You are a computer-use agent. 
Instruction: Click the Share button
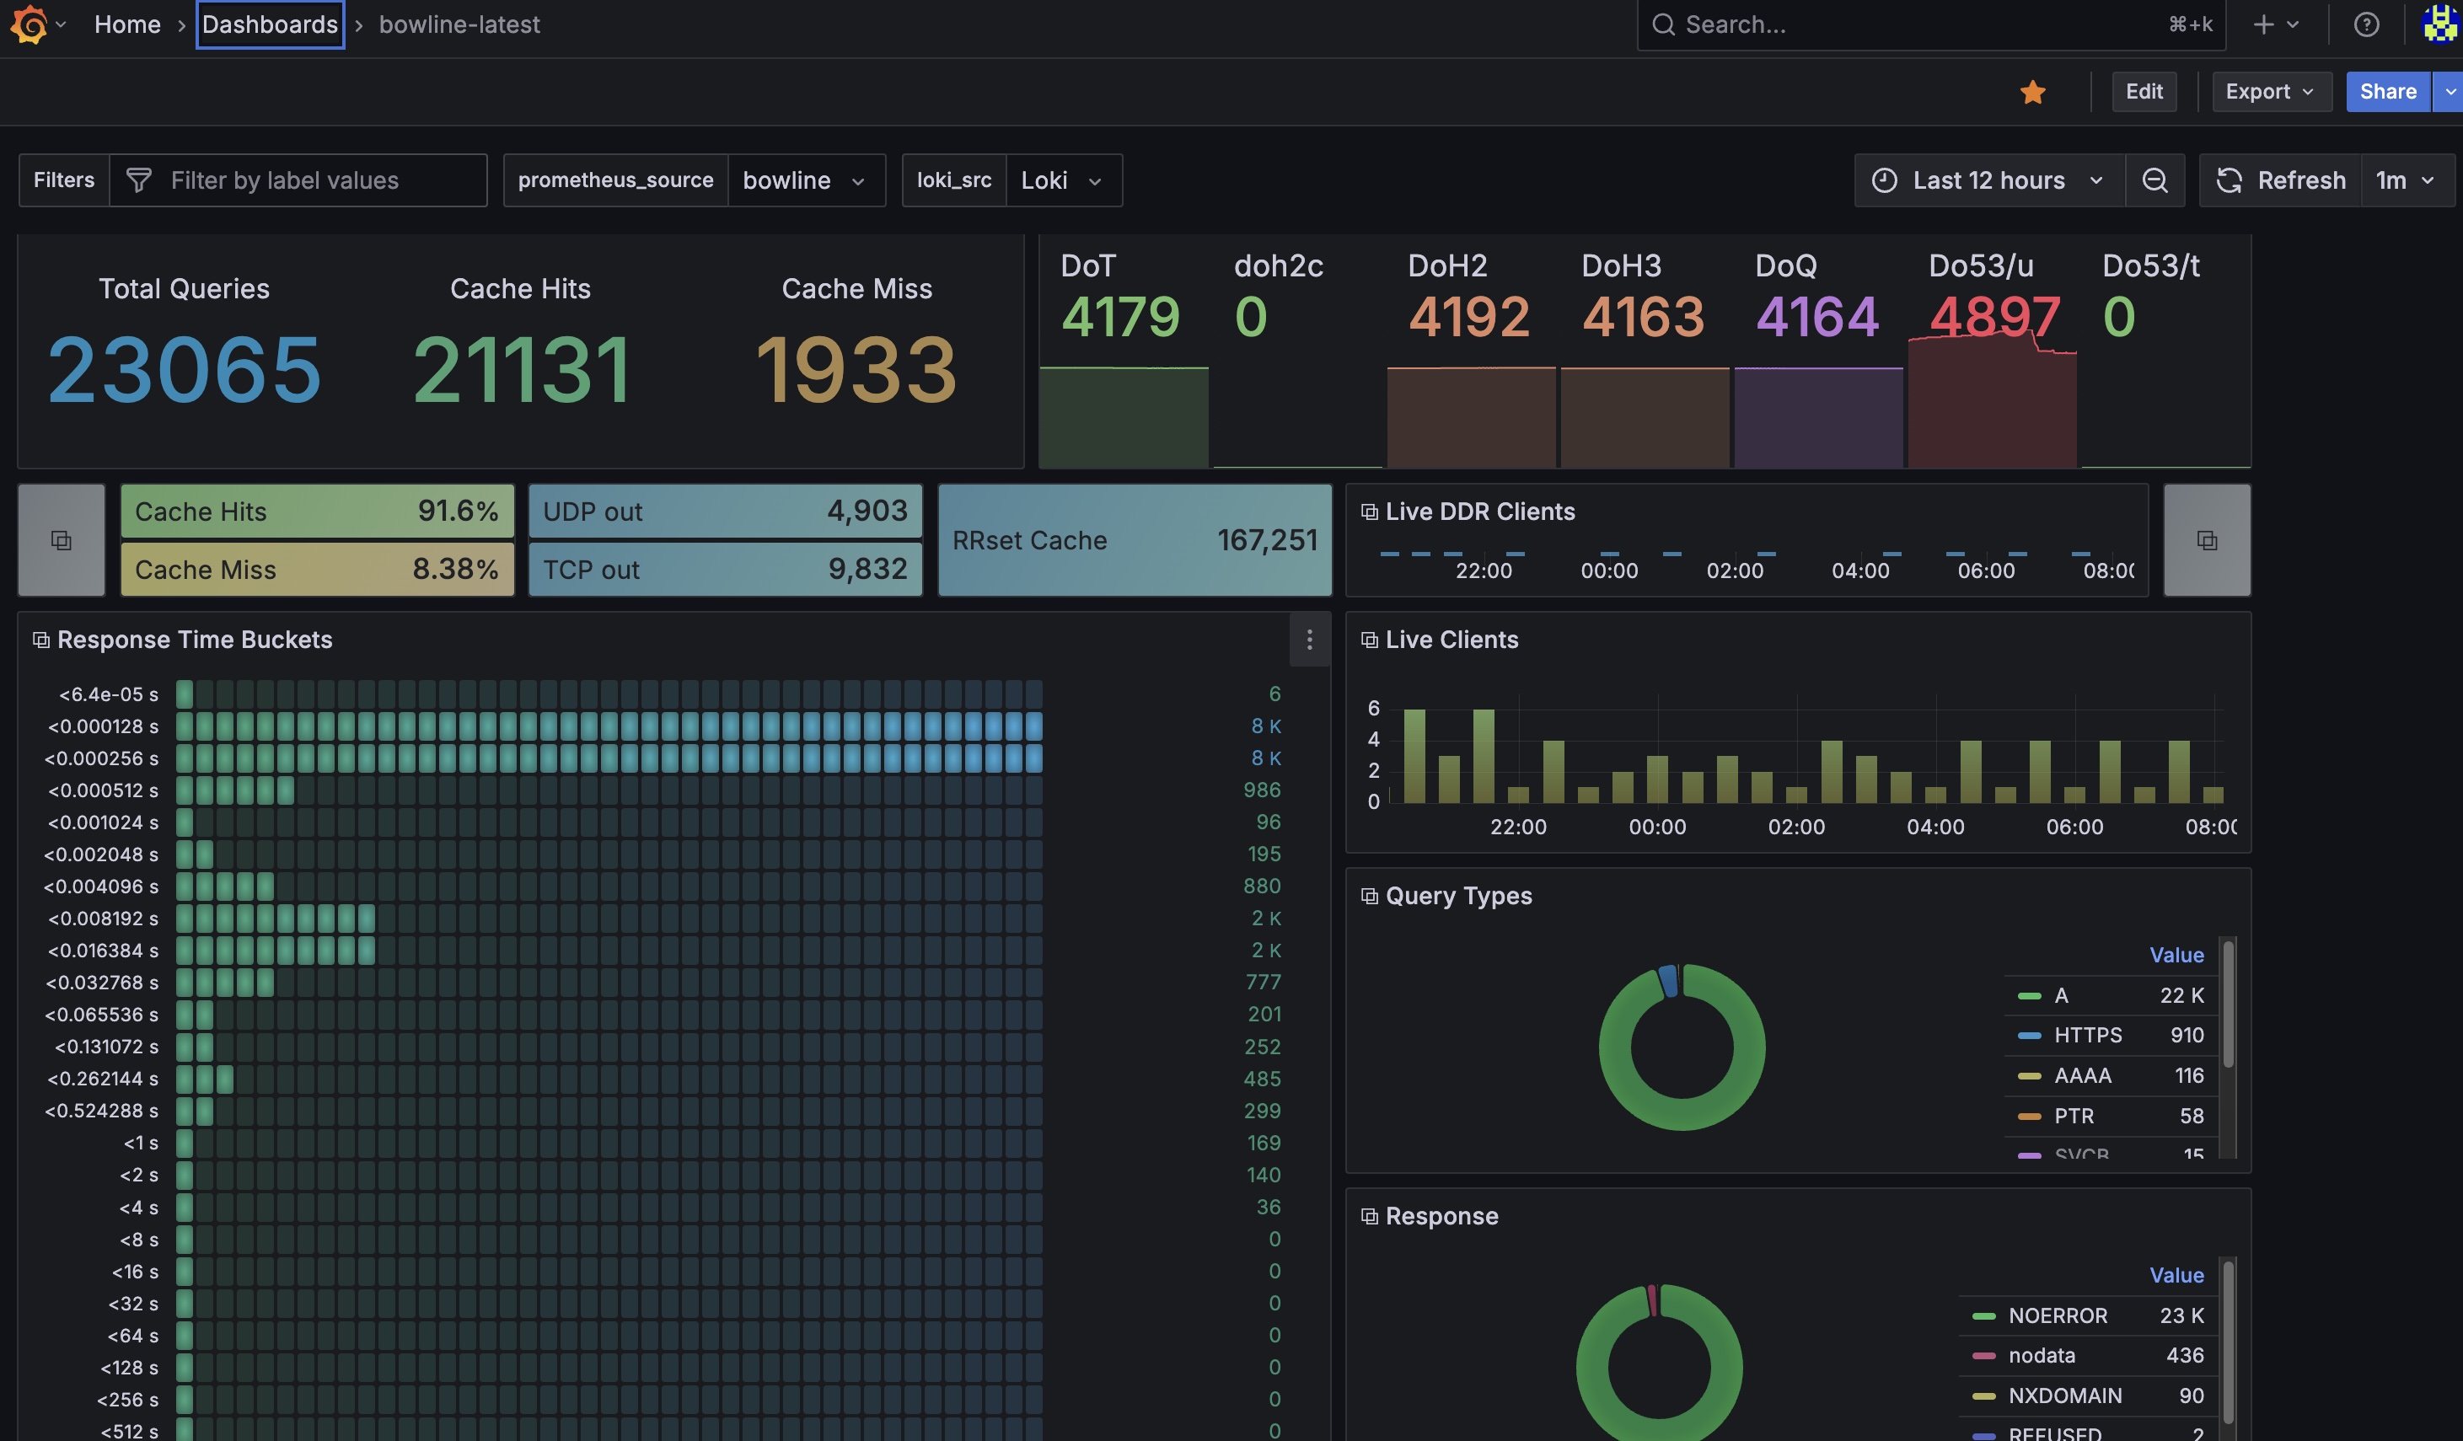[2388, 92]
